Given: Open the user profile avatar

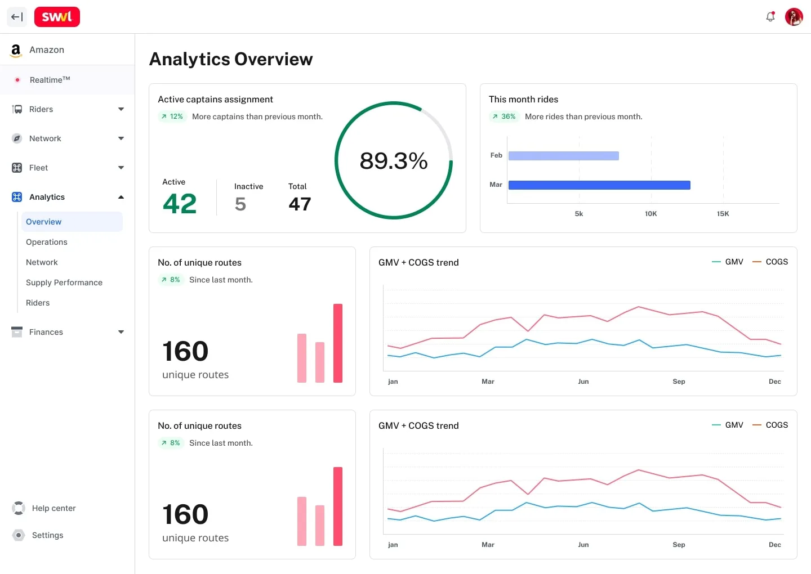Looking at the screenshot, I should [794, 17].
